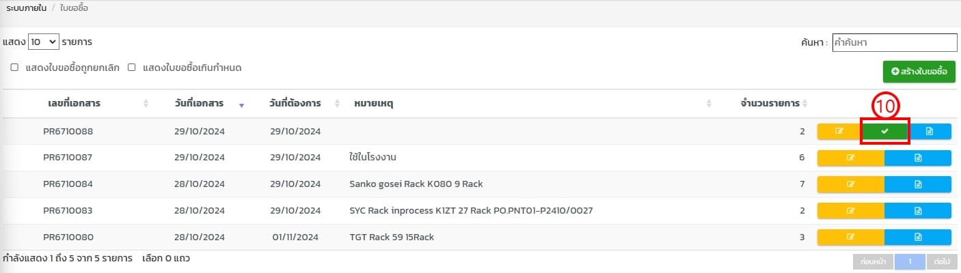Click edit icon for PR6710084

click(x=850, y=184)
